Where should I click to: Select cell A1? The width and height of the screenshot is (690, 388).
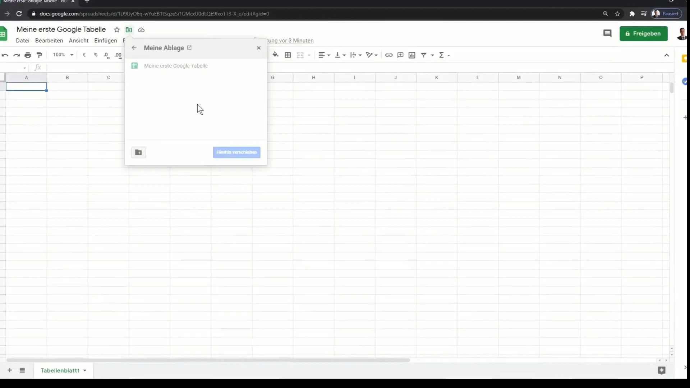(x=26, y=87)
